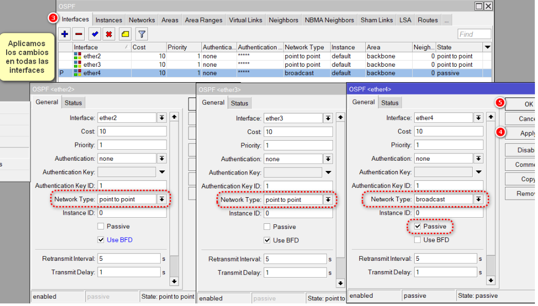The image size is (538, 306).
Task: Select the ether2 interface row icon
Action: pos(78,56)
